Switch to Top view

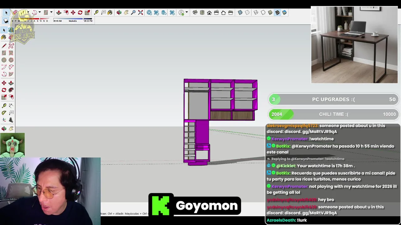pos(202,12)
